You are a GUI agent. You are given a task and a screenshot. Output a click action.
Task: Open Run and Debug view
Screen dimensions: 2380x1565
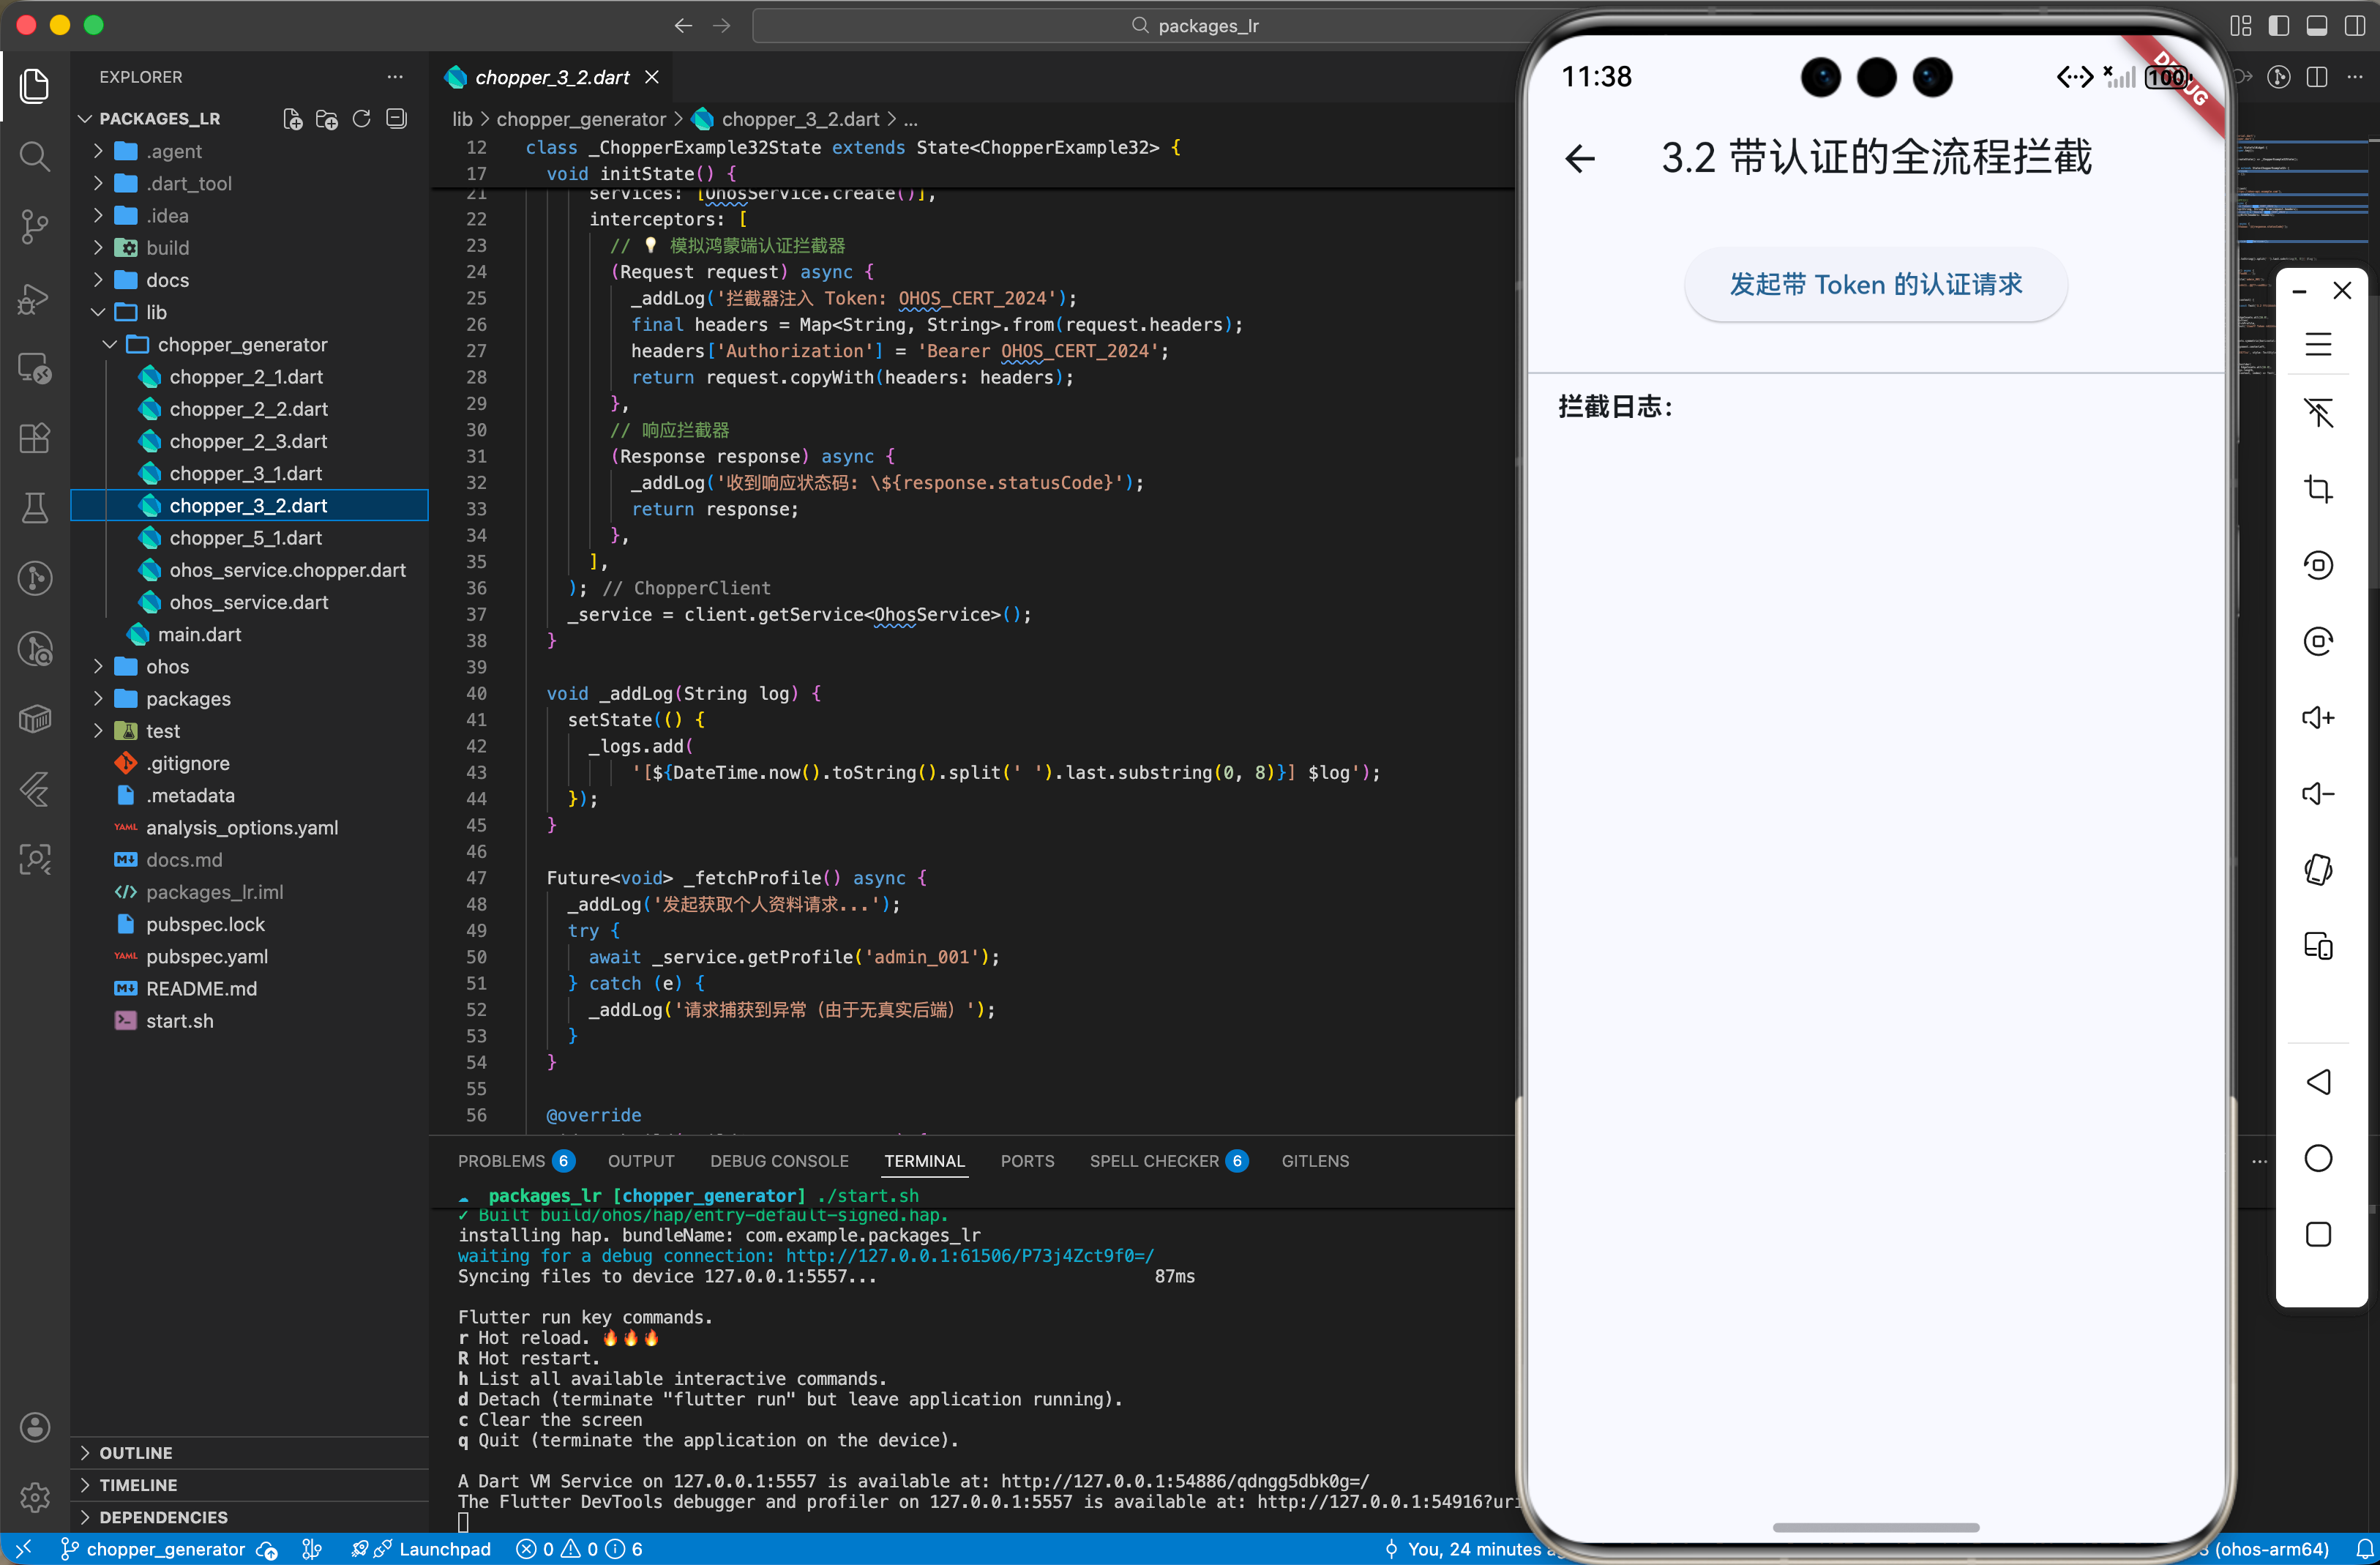point(35,298)
